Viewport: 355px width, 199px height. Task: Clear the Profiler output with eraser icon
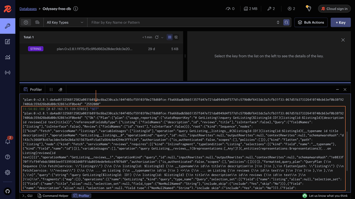[60, 90]
